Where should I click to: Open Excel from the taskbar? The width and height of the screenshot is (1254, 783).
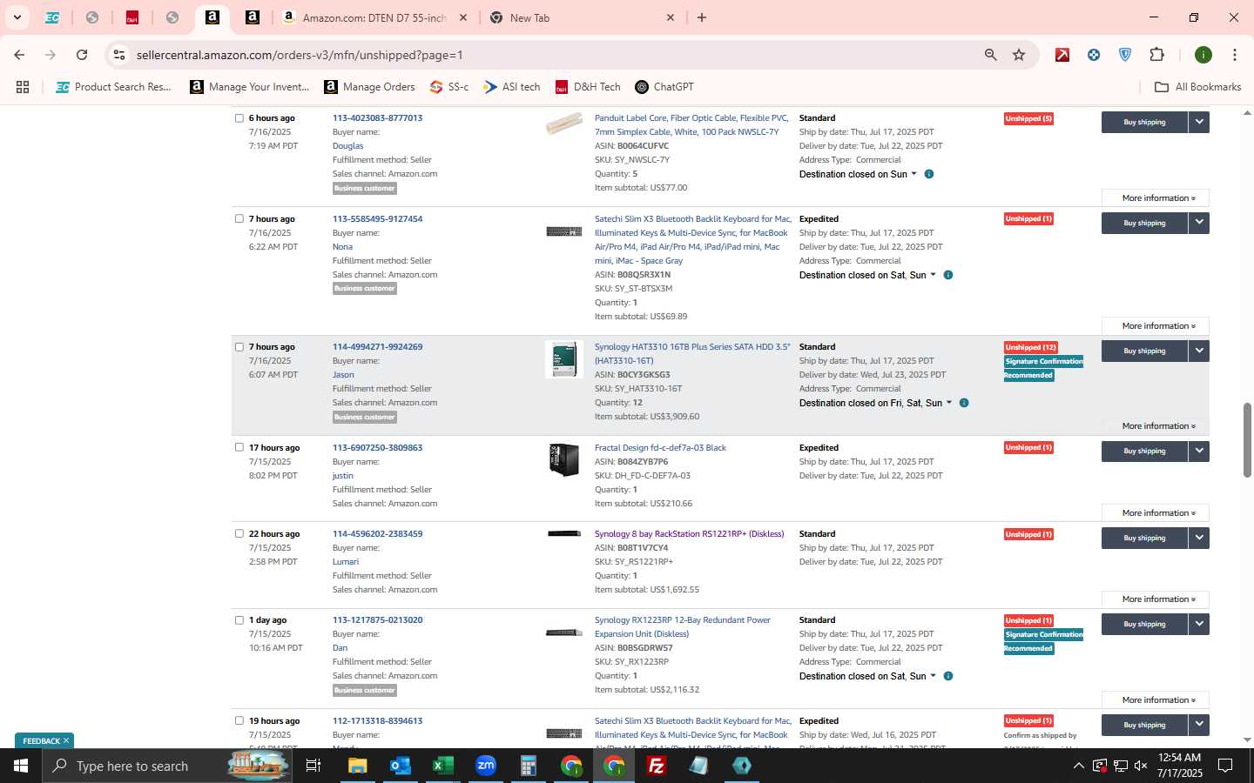coord(443,766)
